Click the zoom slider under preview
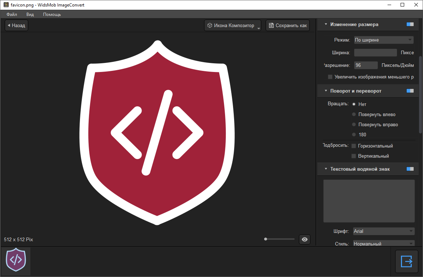Image resolution: width=423 pixels, height=277 pixels. tap(280, 239)
